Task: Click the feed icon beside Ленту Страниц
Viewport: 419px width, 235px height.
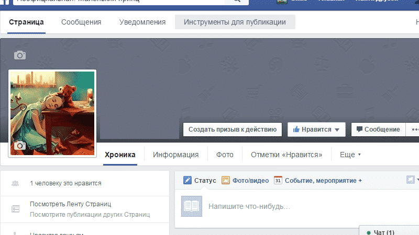Action: click(x=16, y=209)
